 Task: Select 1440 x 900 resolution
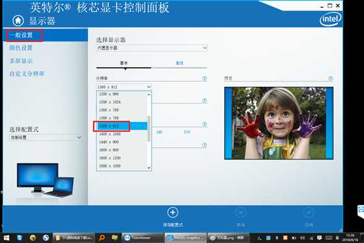coord(122,142)
